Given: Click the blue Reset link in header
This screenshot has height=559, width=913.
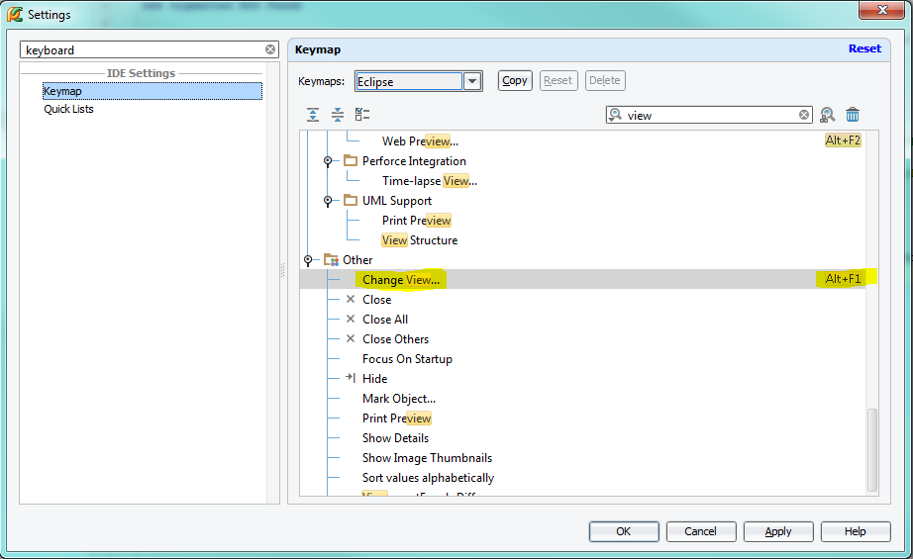Looking at the screenshot, I should pyautogui.click(x=864, y=48).
